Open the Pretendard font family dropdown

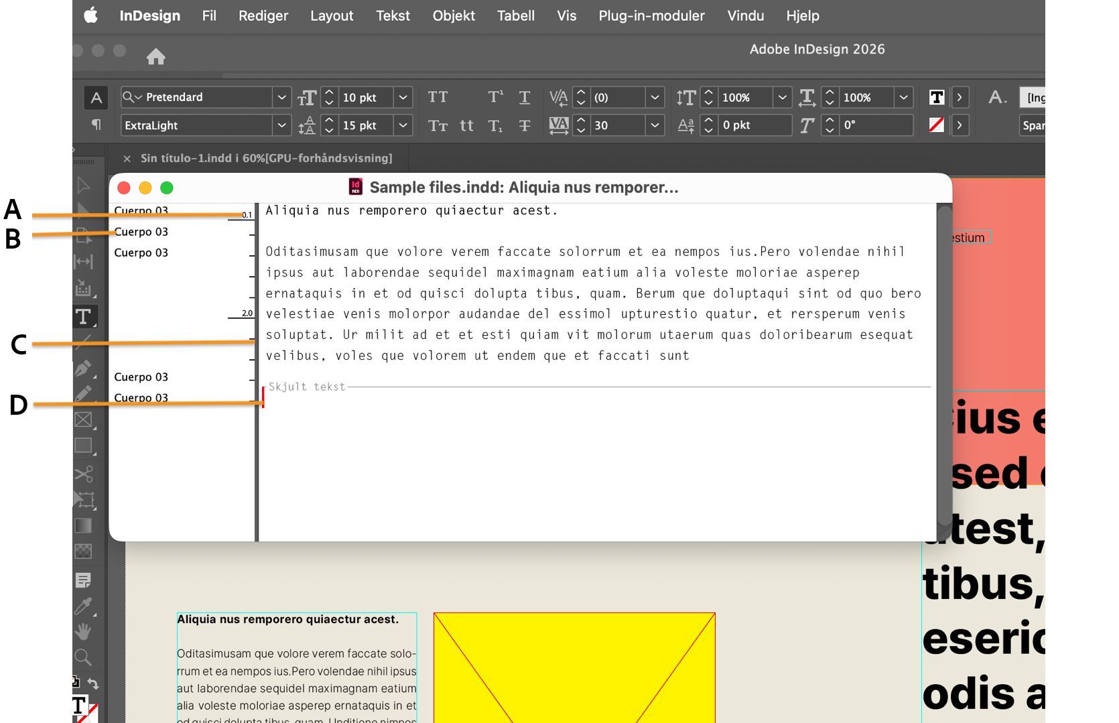click(282, 97)
